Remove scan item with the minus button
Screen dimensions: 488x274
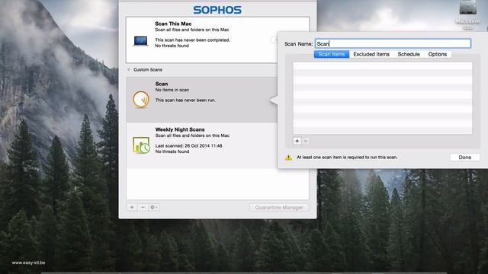click(x=306, y=141)
